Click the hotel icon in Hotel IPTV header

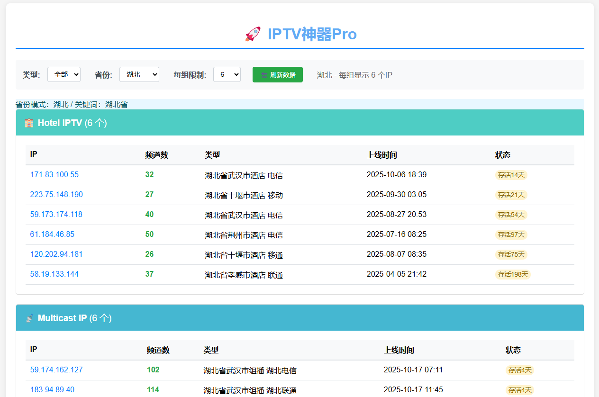point(29,123)
